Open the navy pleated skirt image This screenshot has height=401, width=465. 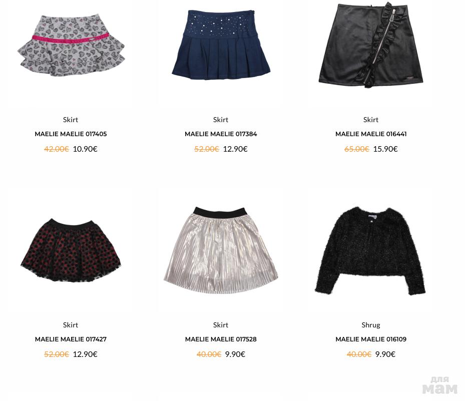point(221,45)
